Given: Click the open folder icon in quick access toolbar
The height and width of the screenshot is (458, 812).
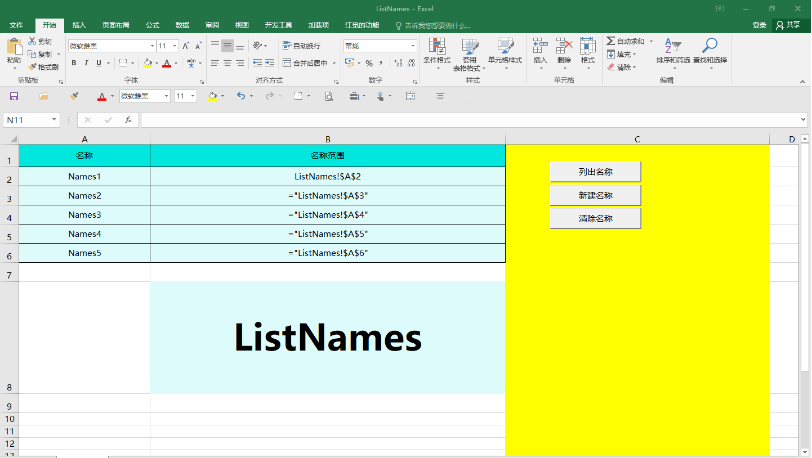Looking at the screenshot, I should (x=44, y=96).
